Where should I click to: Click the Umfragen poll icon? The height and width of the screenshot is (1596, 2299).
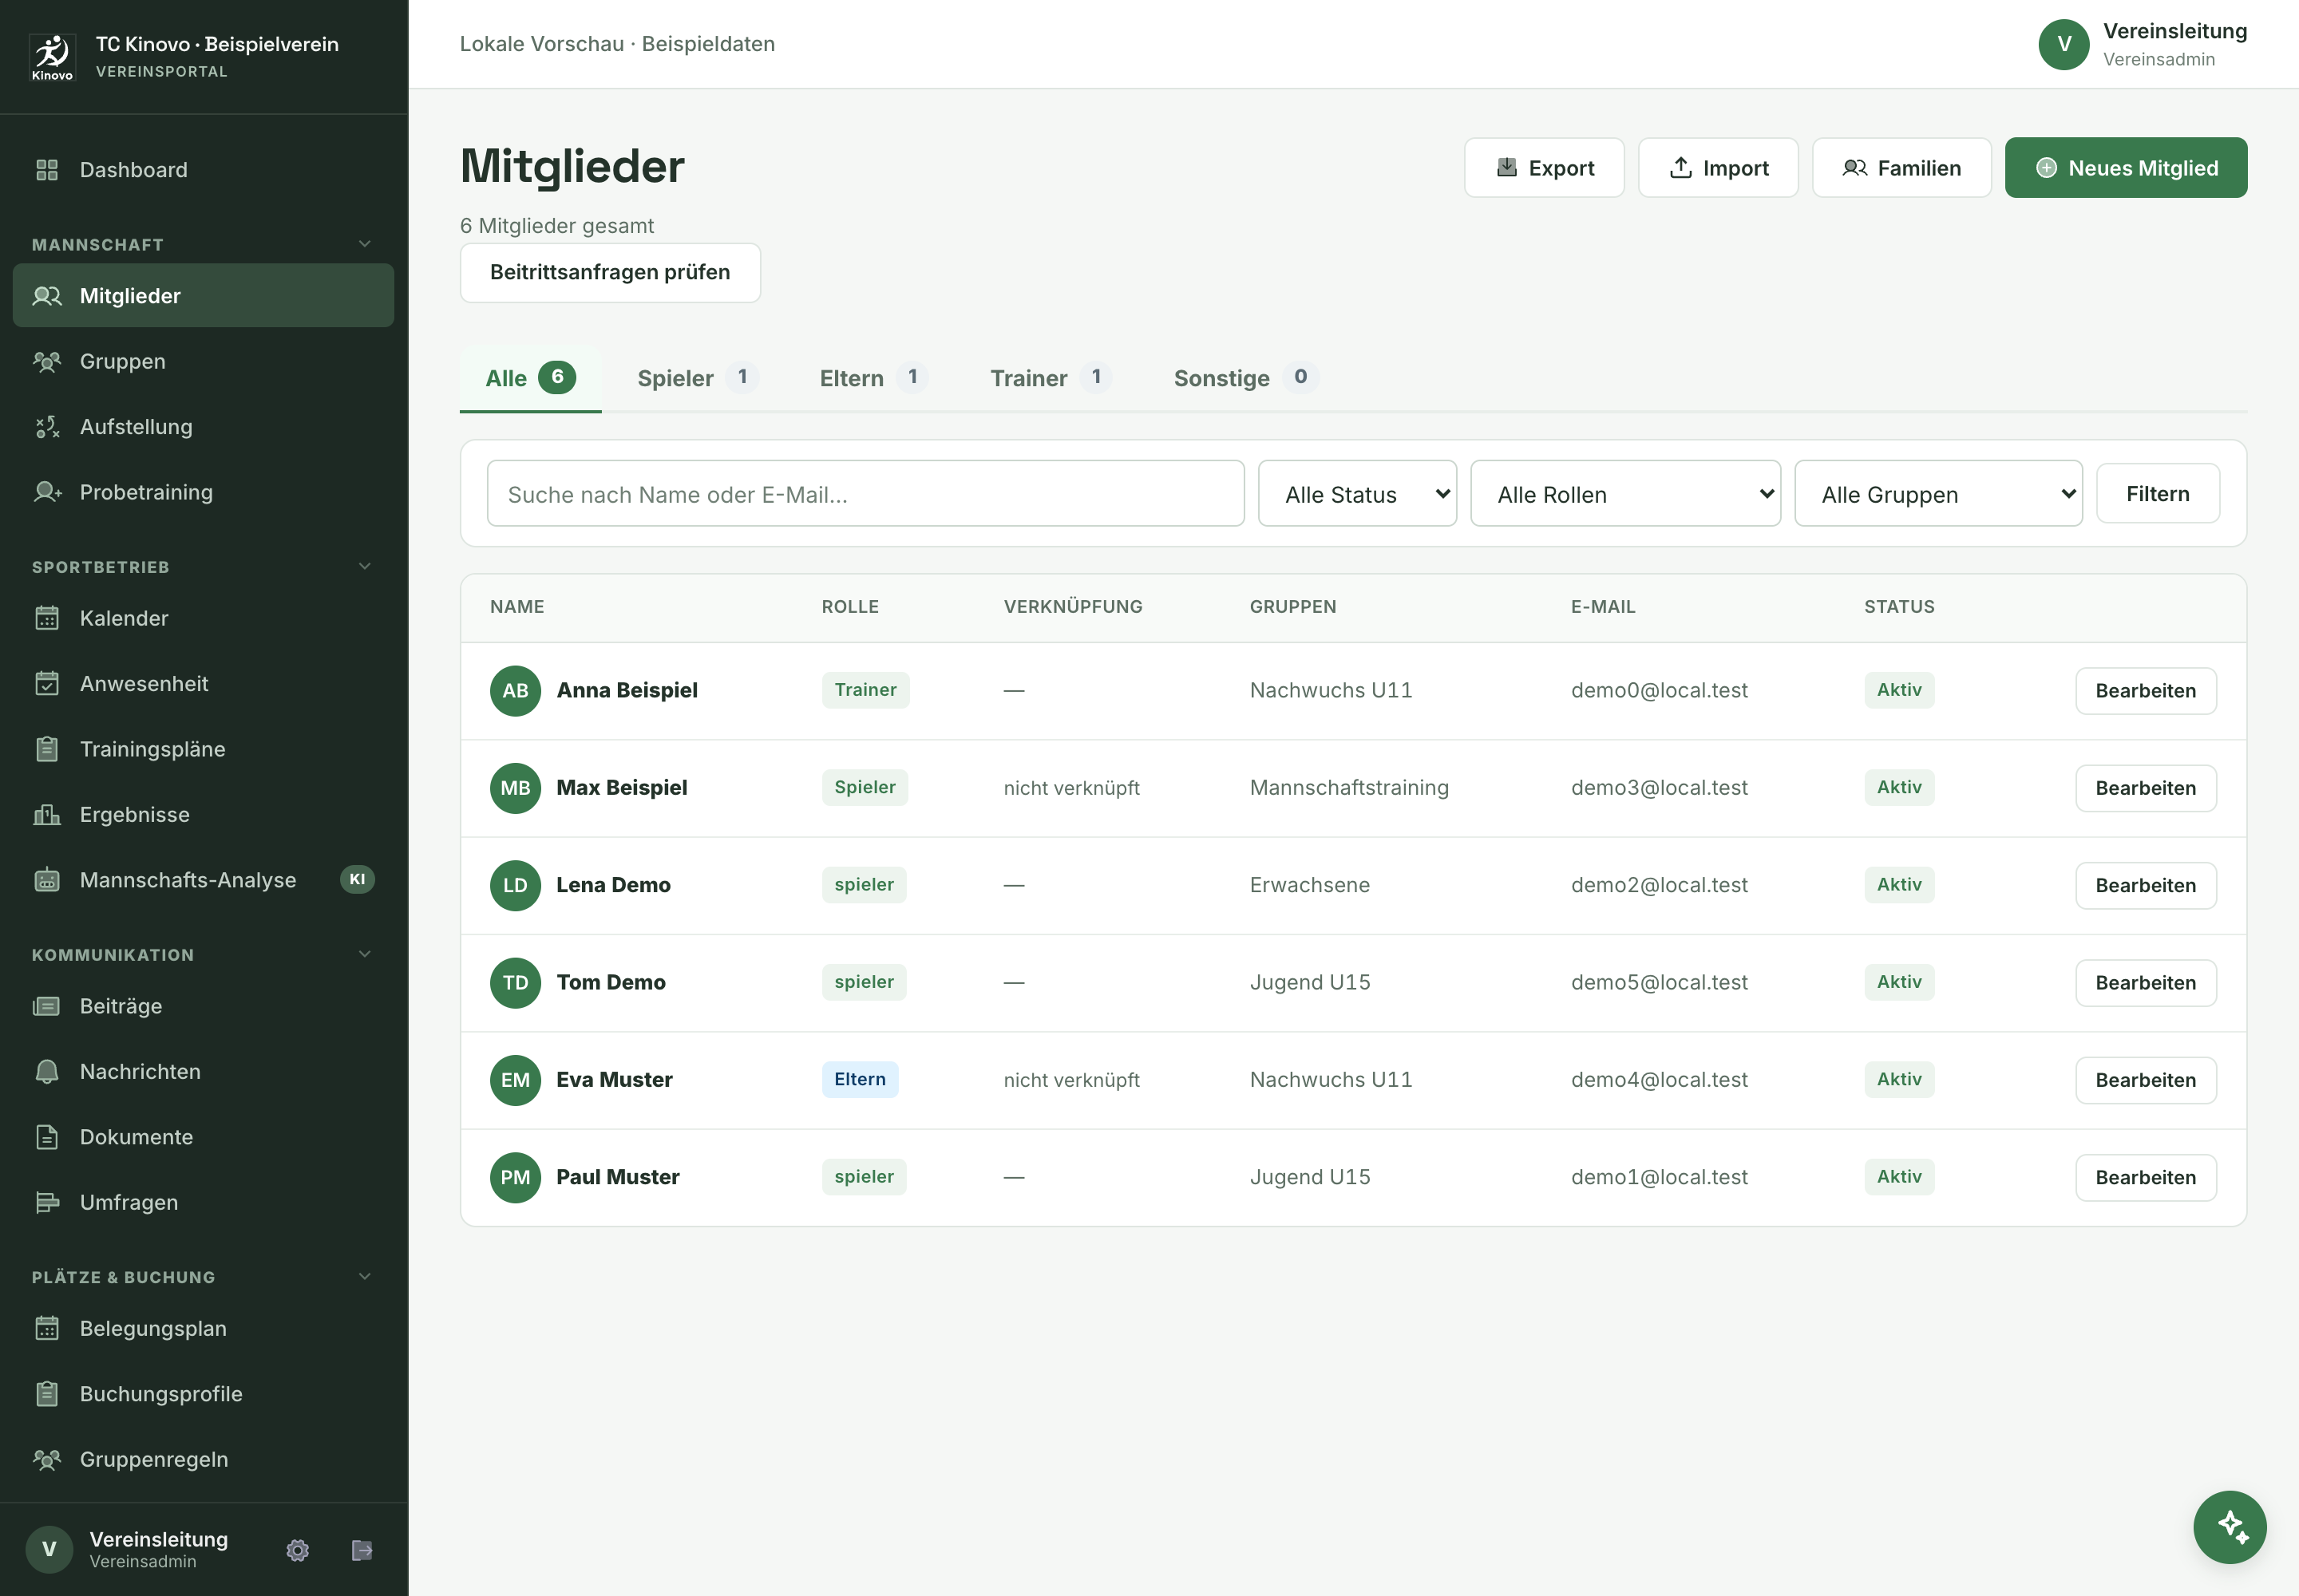47,1203
